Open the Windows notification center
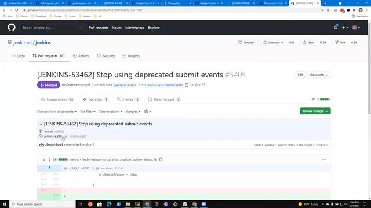Screen dimensions: 371x208 pyautogui.click(x=365, y=204)
